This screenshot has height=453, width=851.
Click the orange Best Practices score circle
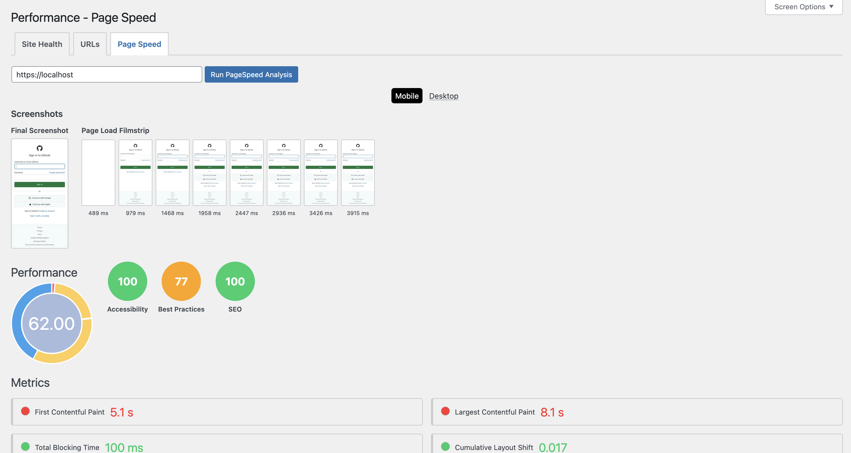(x=181, y=281)
